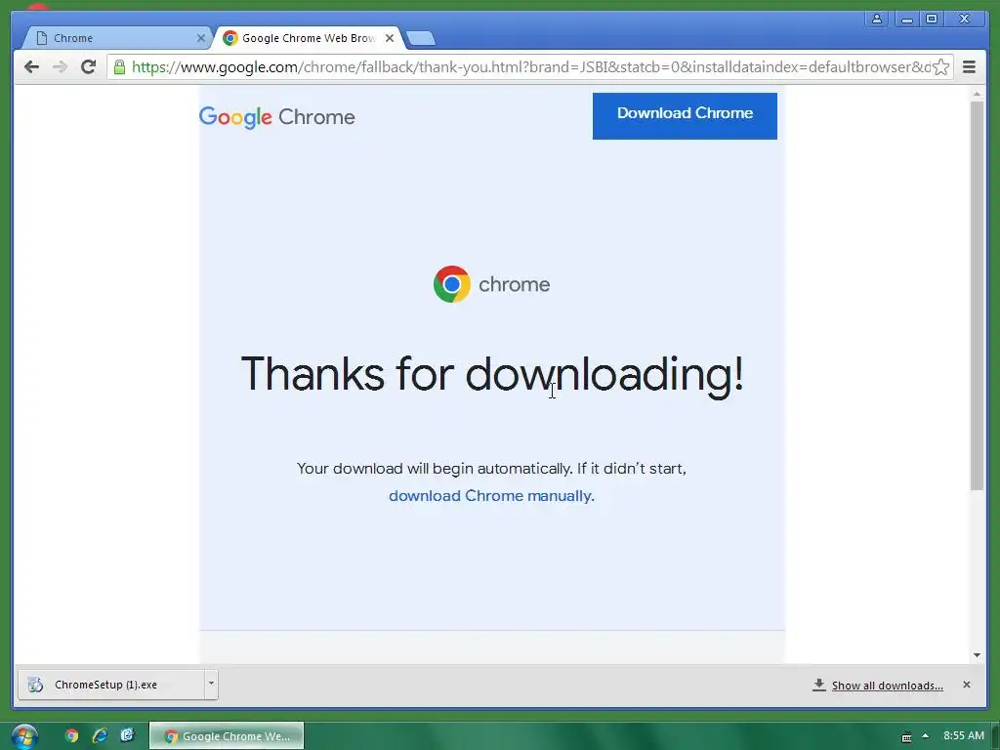Close the first Chrome tab

tap(201, 38)
